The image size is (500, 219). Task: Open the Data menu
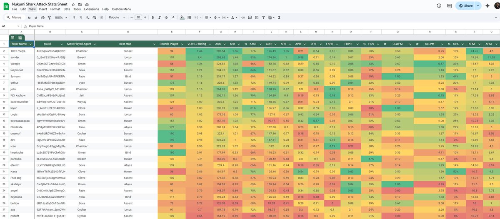pos(67,9)
